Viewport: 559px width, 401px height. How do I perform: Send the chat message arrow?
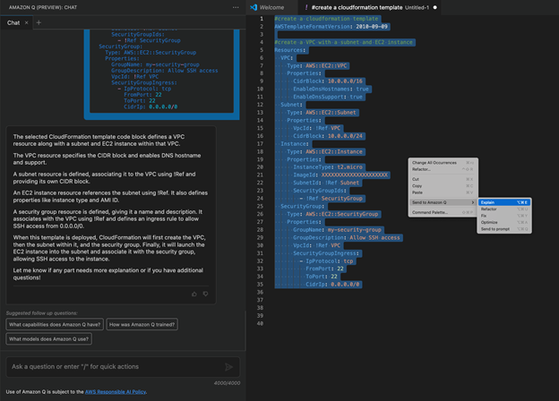(x=228, y=367)
